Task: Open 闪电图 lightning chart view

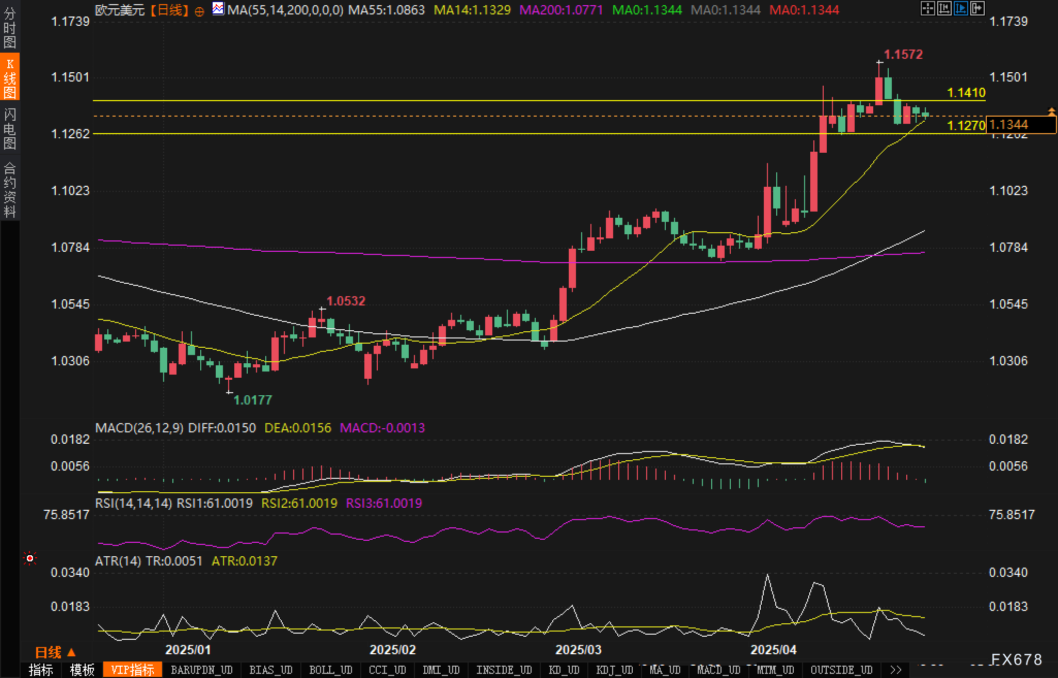Action: (10, 128)
